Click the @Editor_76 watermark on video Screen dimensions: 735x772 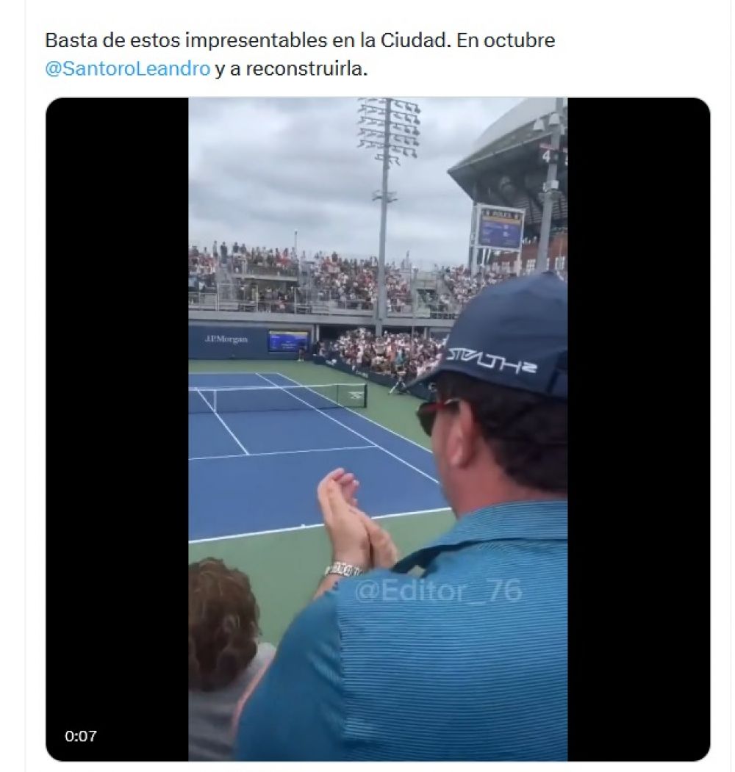point(438,591)
